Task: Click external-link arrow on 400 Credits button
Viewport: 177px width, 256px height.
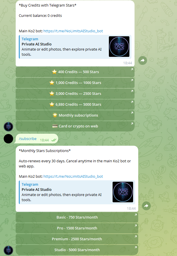Action: 132,69
